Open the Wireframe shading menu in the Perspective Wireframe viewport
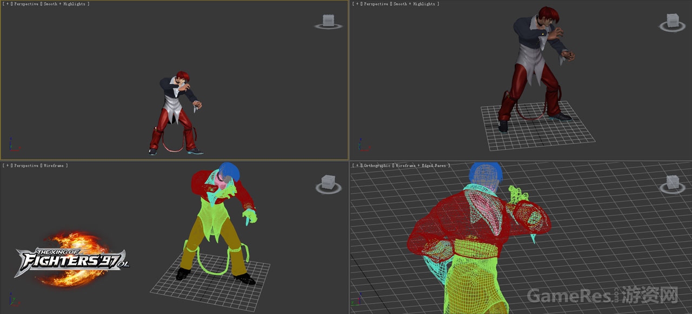 coord(54,165)
